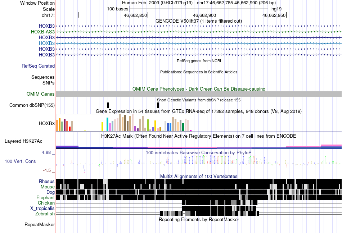
Task: Click the HOXB3 label beside GTEx chart
Action: (47, 123)
